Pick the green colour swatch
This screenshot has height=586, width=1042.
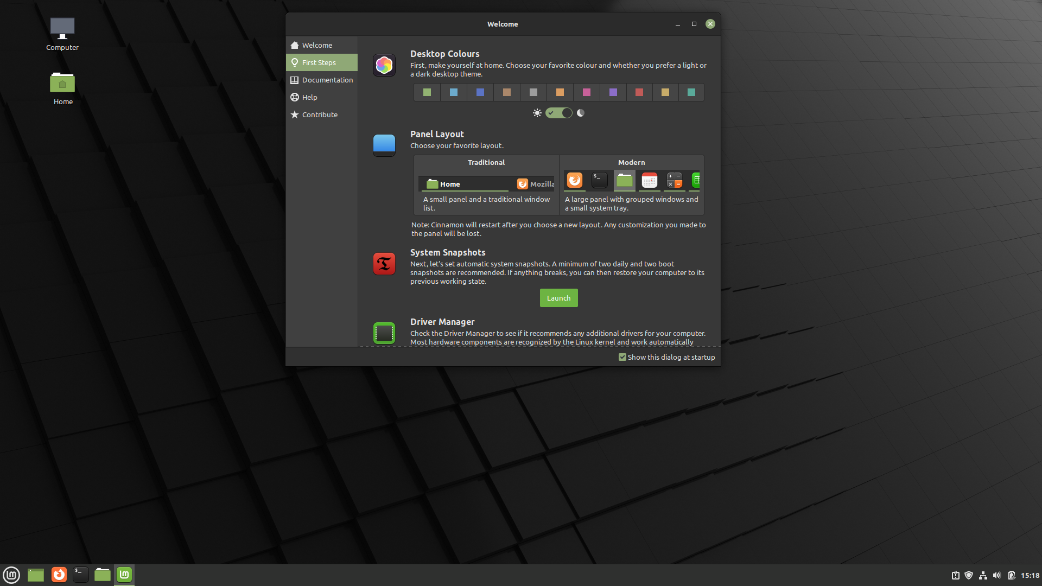coord(427,92)
